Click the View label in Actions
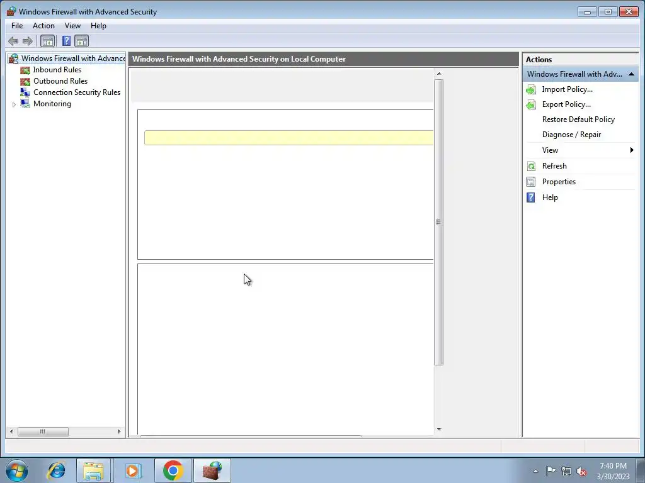 (x=550, y=150)
